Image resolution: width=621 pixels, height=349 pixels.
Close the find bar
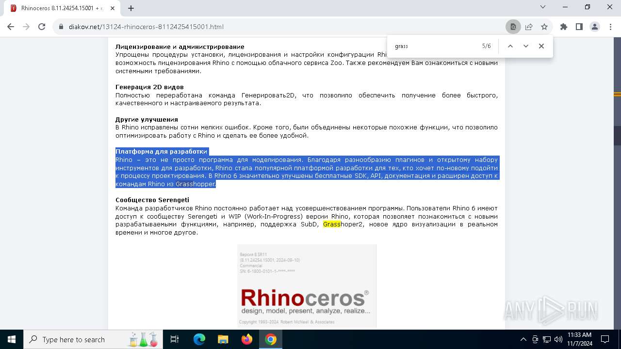pos(541,46)
